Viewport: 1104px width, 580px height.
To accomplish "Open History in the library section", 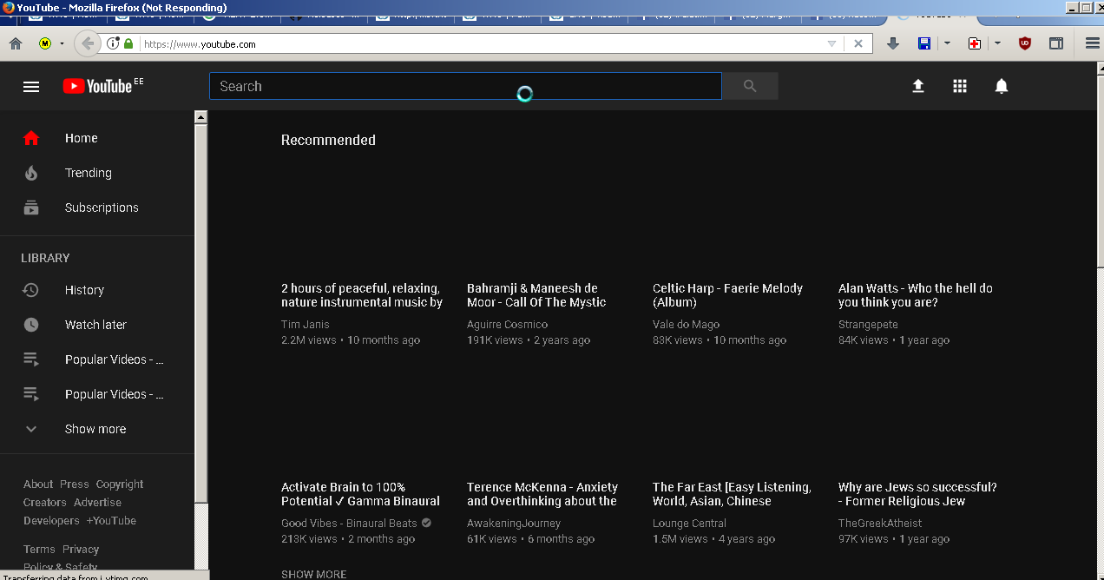I will 84,290.
